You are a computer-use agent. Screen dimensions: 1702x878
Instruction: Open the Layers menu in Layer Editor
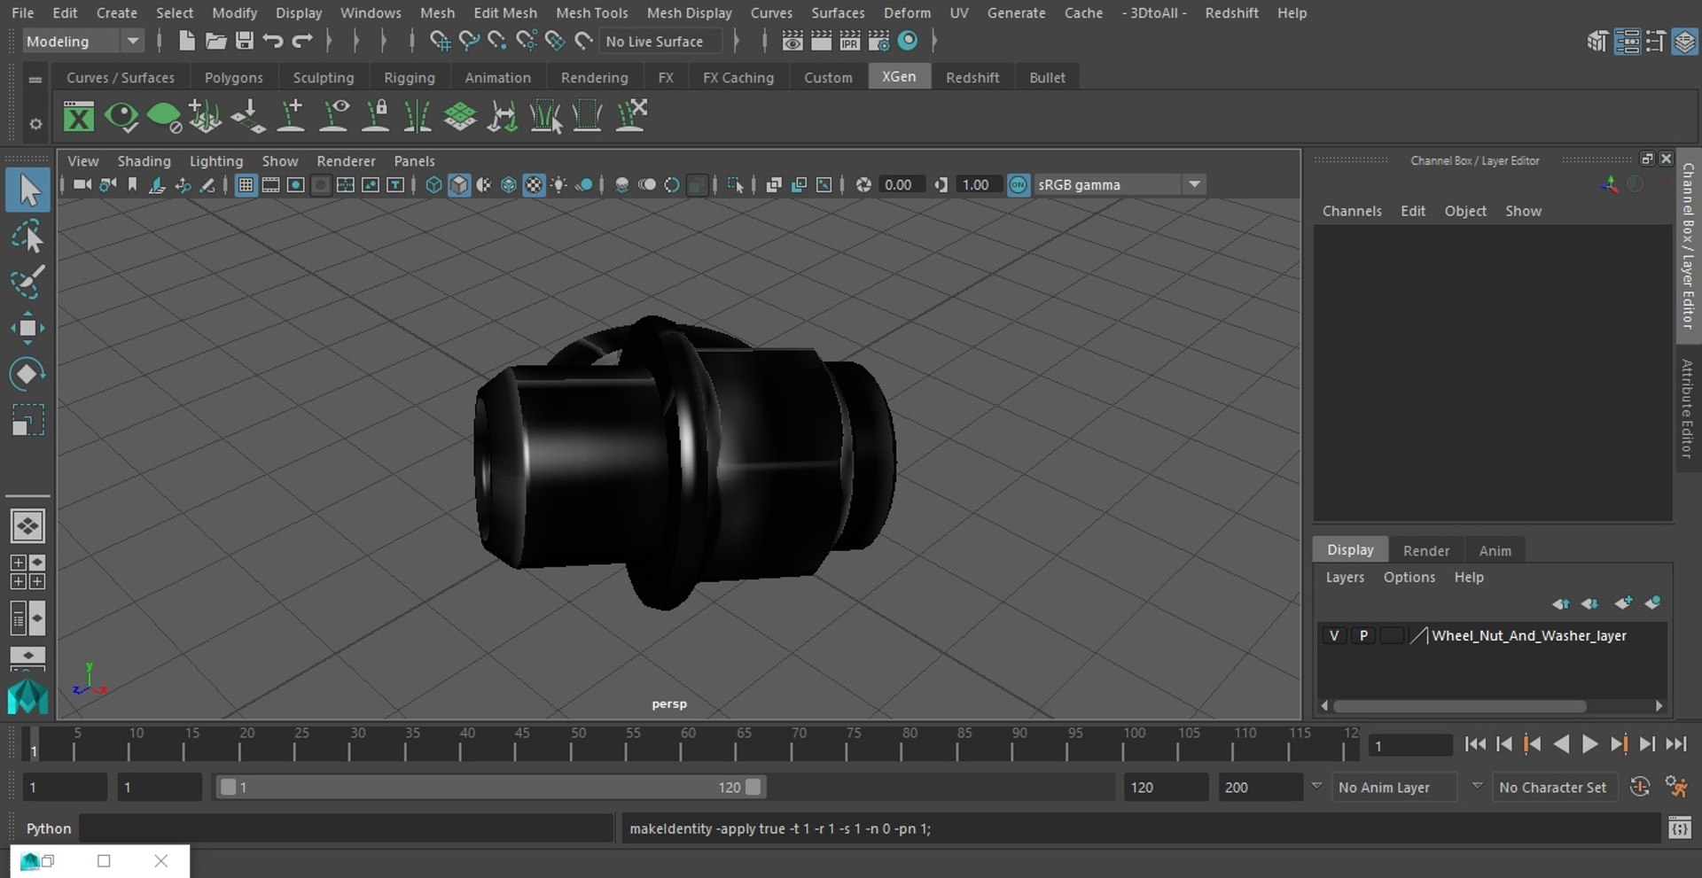[1345, 577]
